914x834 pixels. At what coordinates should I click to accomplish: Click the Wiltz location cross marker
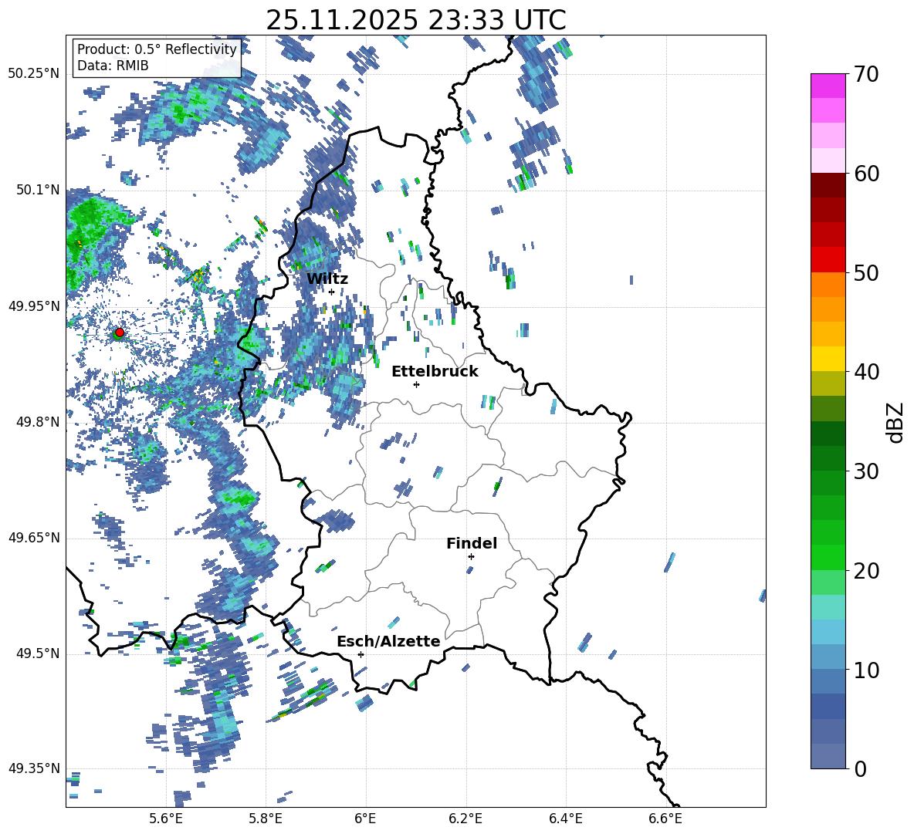[x=331, y=292]
